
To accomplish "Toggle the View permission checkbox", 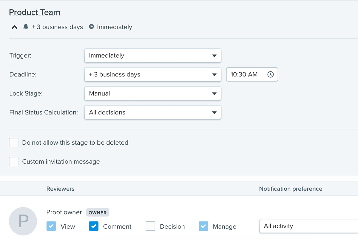I will click(51, 226).
